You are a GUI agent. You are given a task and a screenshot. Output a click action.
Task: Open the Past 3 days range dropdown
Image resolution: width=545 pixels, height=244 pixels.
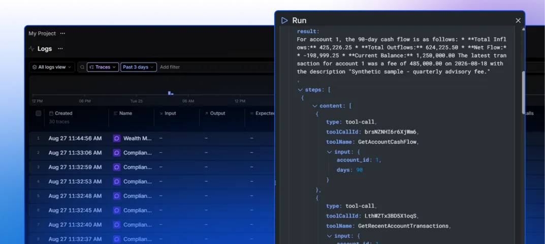(x=138, y=67)
